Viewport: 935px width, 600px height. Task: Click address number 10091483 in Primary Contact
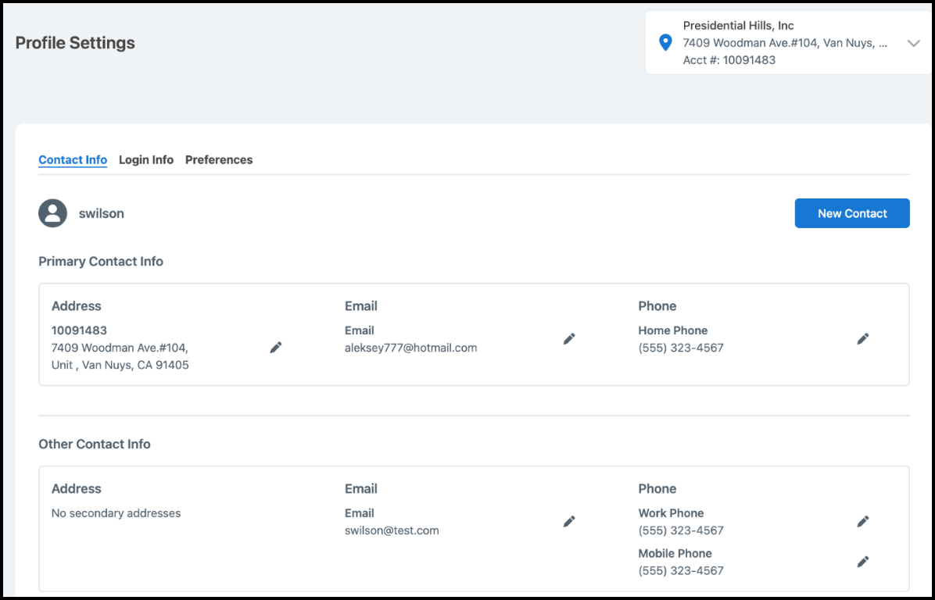pyautogui.click(x=79, y=330)
